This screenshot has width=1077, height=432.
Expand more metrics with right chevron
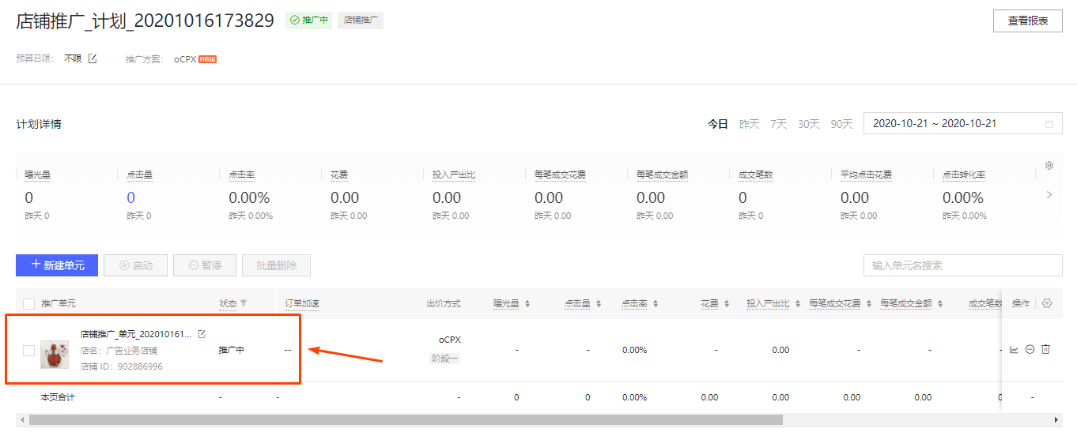(x=1049, y=195)
